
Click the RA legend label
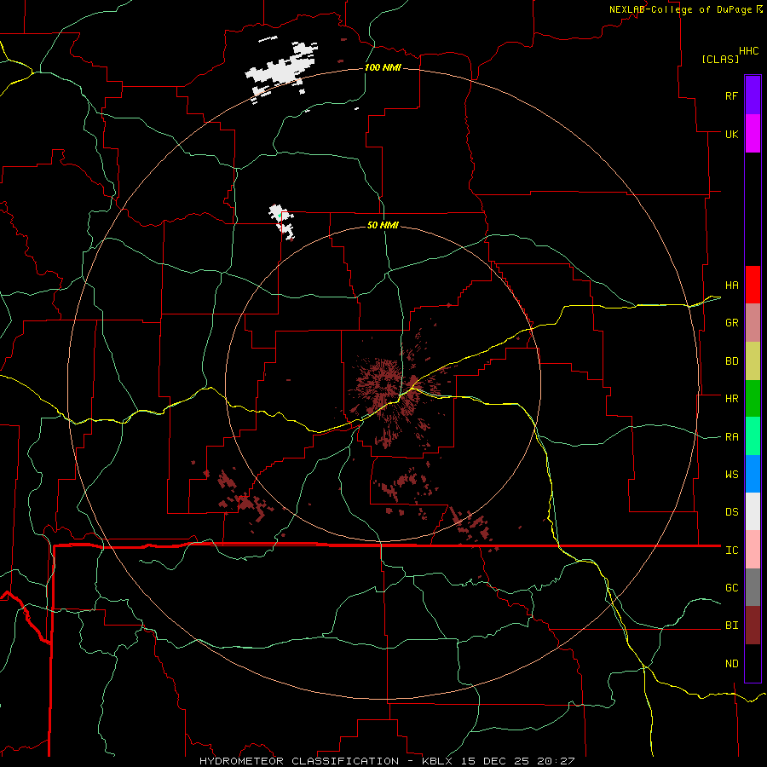[731, 437]
